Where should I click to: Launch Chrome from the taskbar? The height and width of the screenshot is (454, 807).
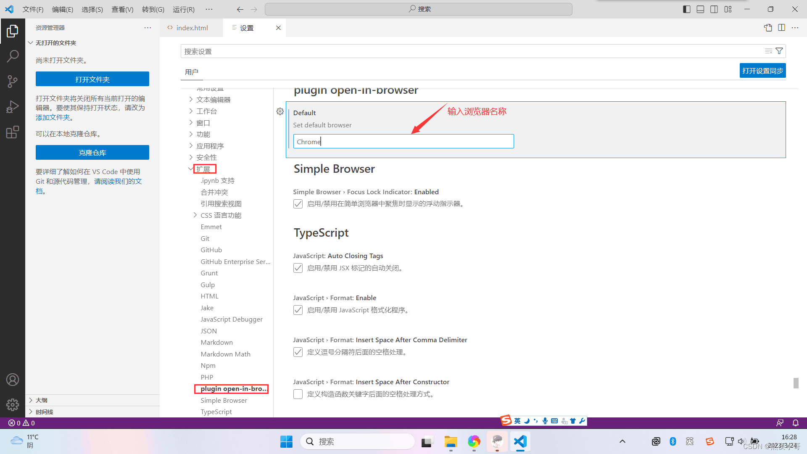pyautogui.click(x=474, y=441)
